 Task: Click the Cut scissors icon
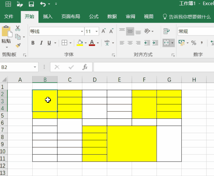(x=18, y=28)
